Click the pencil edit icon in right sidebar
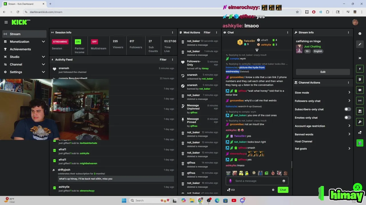Viewport: 366px width, 205px height. (x=360, y=44)
